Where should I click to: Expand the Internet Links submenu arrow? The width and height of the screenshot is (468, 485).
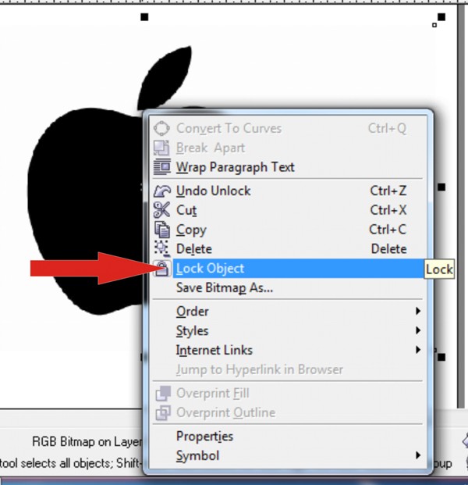pyautogui.click(x=417, y=350)
